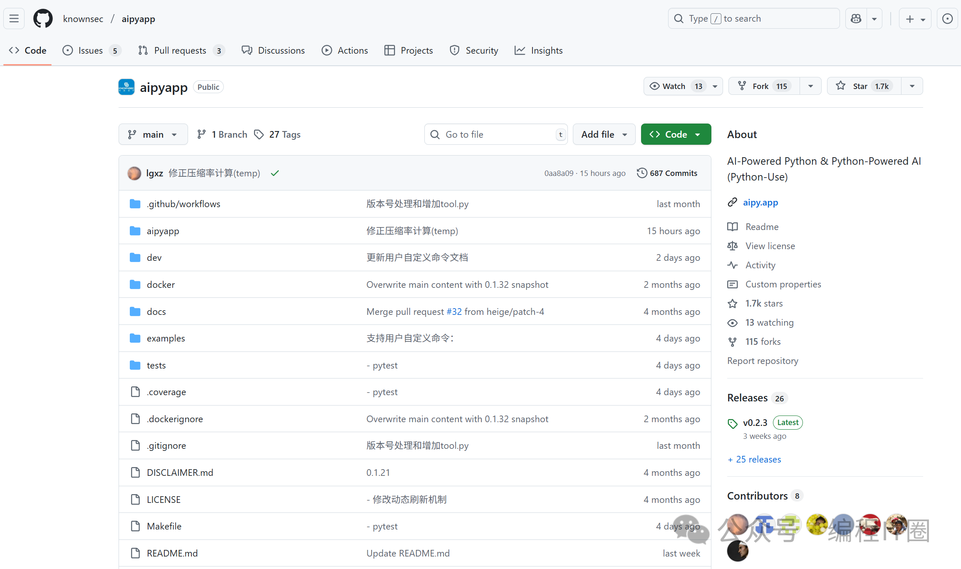The height and width of the screenshot is (569, 961).
Task: Open the hamburger navigation menu
Action: [x=14, y=19]
